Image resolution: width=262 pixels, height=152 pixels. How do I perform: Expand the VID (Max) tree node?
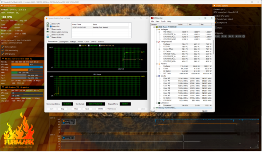pos(159,32)
